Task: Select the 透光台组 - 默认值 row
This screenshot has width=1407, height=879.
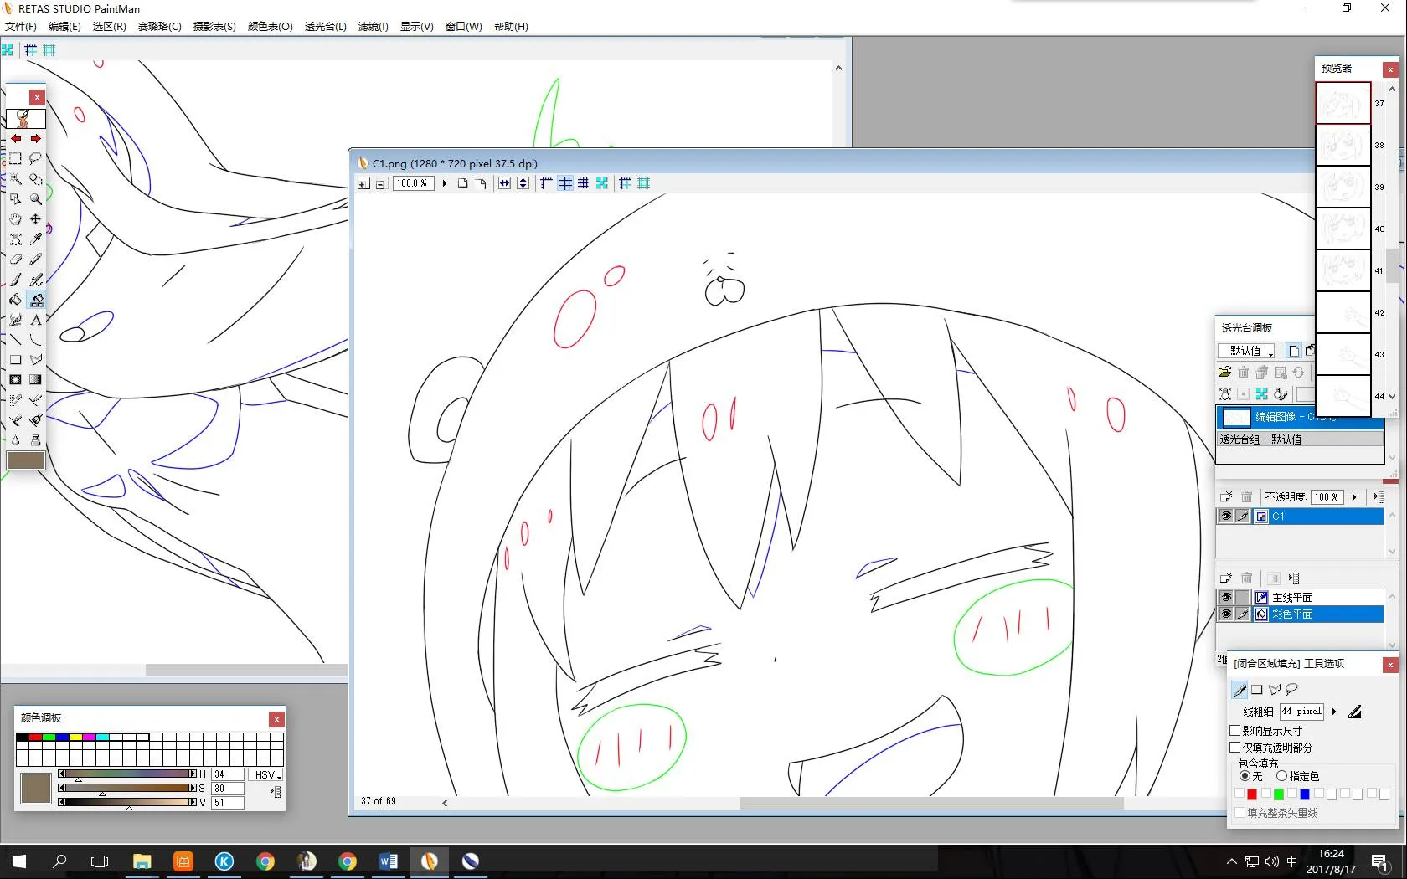Action: [x=1300, y=439]
